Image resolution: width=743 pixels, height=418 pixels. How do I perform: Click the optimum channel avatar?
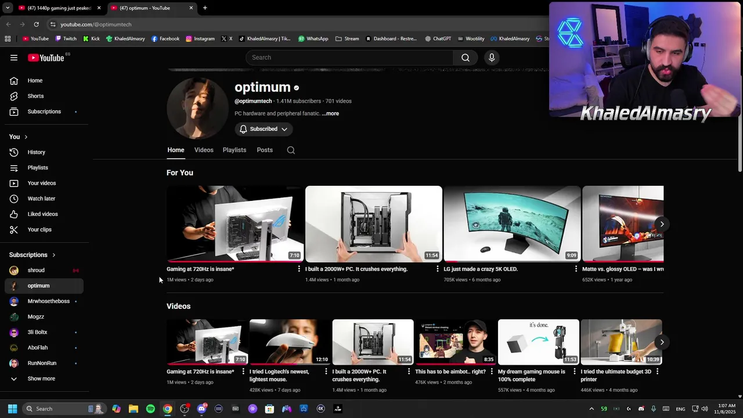click(197, 108)
